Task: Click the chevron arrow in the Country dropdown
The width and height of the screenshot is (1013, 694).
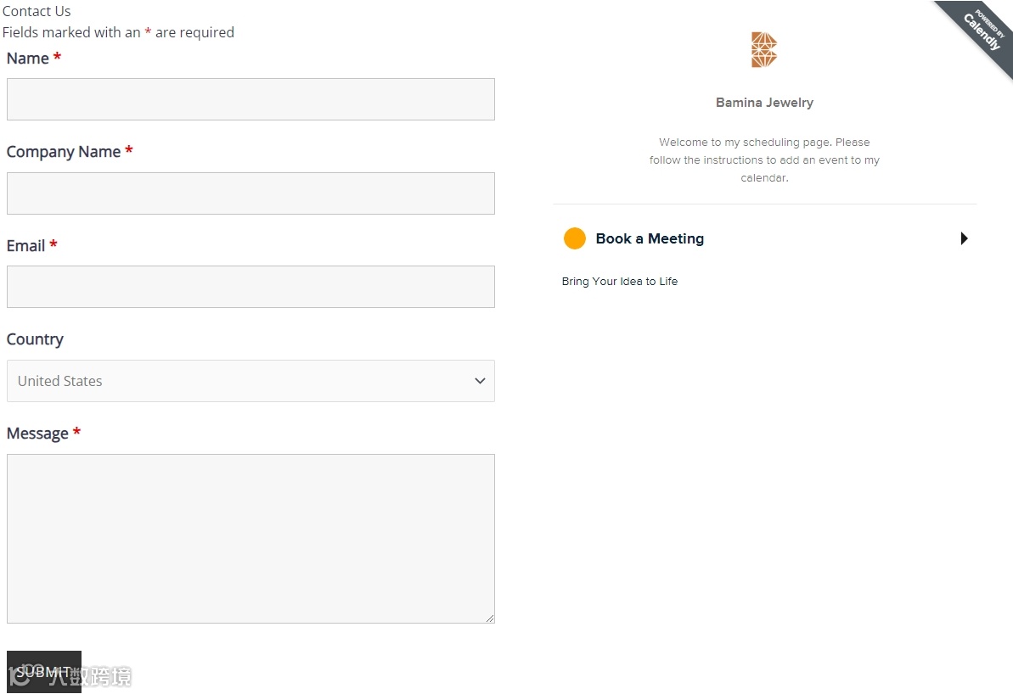Action: pyautogui.click(x=480, y=381)
